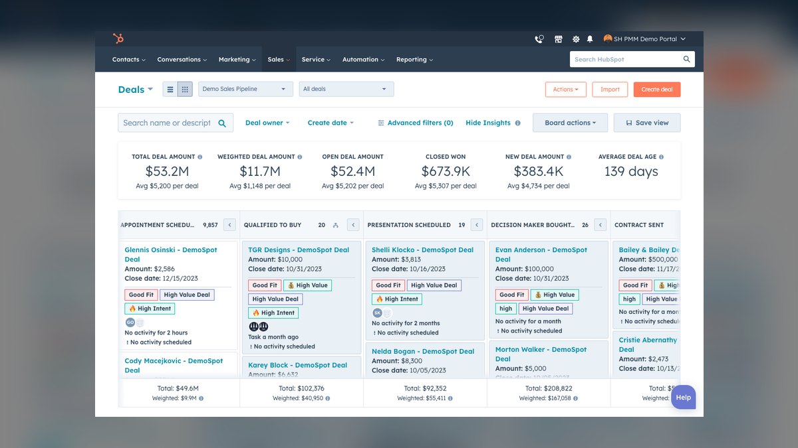The width and height of the screenshot is (798, 448).
Task: Open the Conversations menu
Action: tap(182, 60)
